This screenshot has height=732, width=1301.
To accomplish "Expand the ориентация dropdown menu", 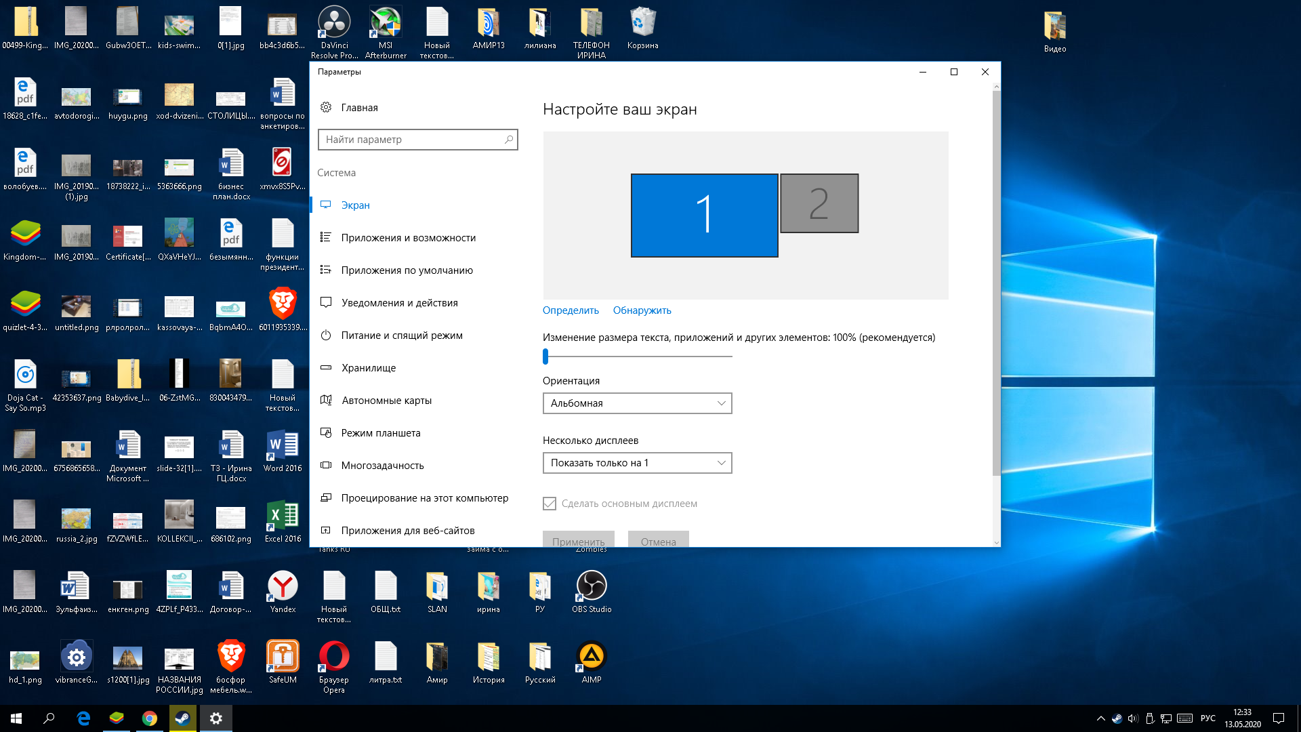I will point(637,403).
